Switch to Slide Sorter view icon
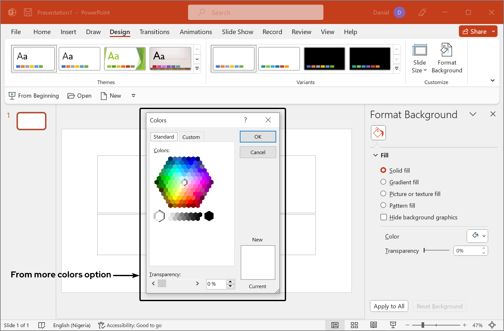This screenshot has width=504, height=331. pos(354,325)
